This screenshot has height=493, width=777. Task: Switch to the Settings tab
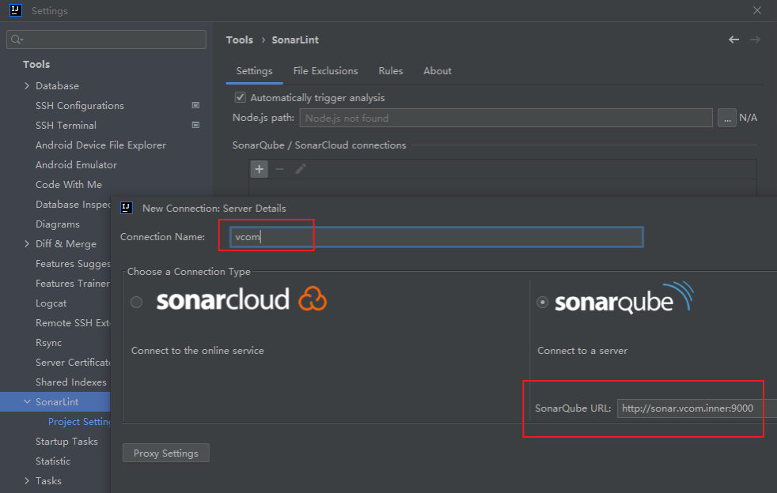(x=254, y=71)
